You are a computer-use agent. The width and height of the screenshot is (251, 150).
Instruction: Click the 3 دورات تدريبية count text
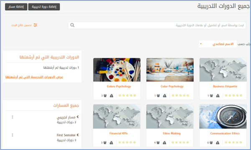(x=67, y=140)
